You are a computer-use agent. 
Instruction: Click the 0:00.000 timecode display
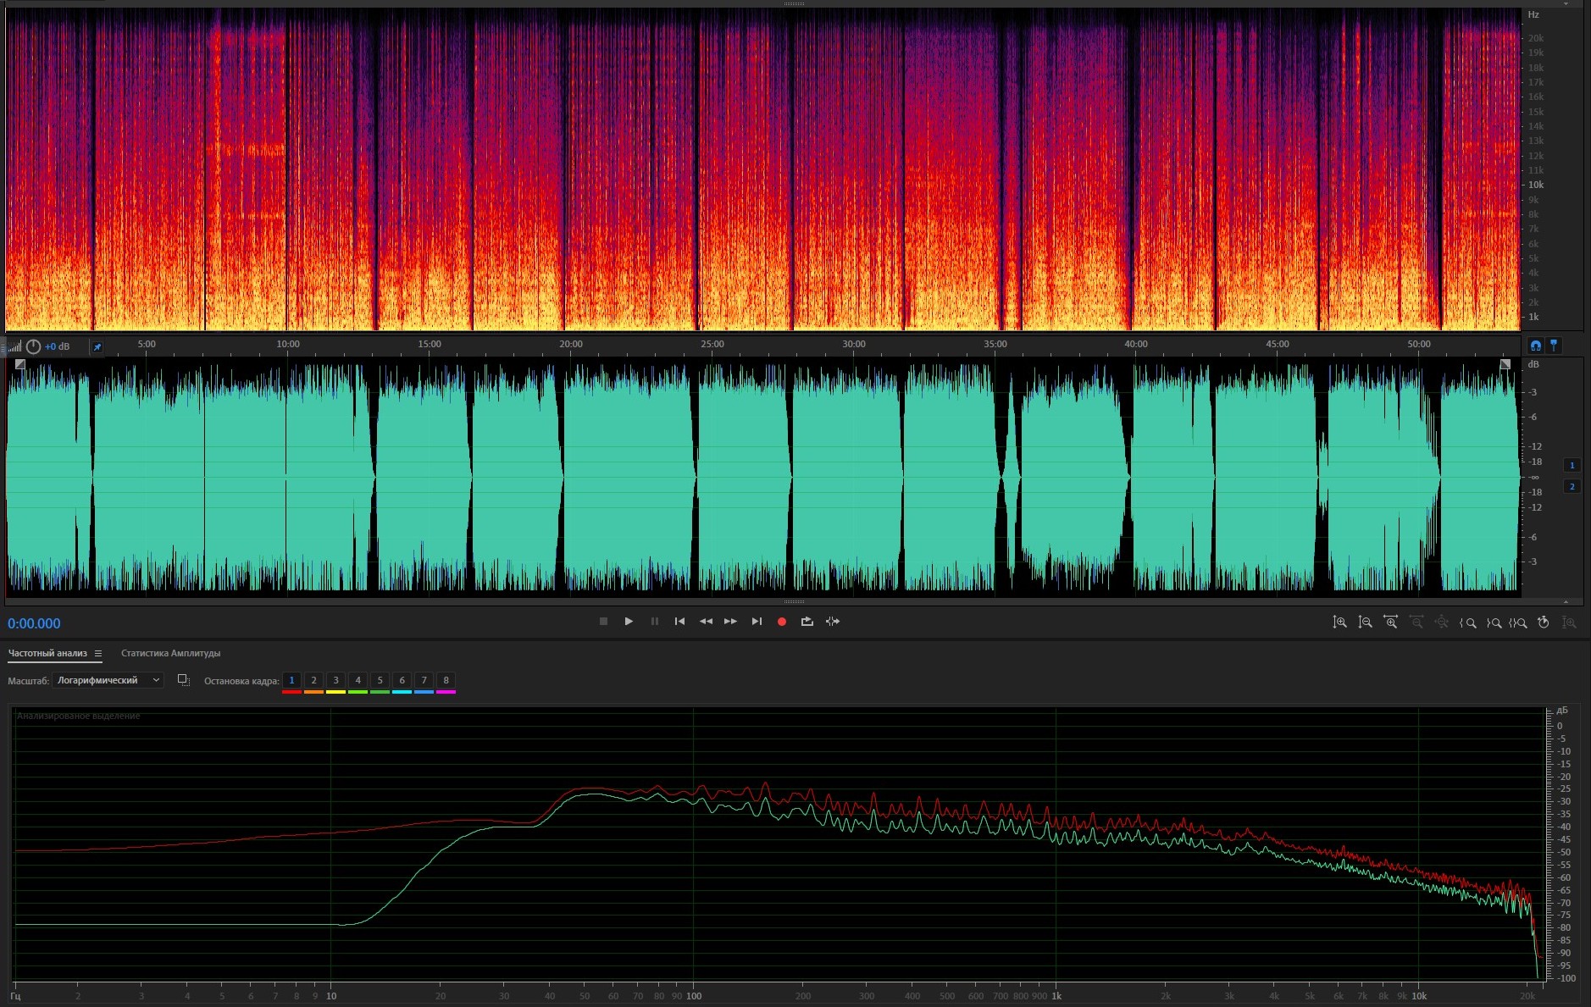[34, 623]
